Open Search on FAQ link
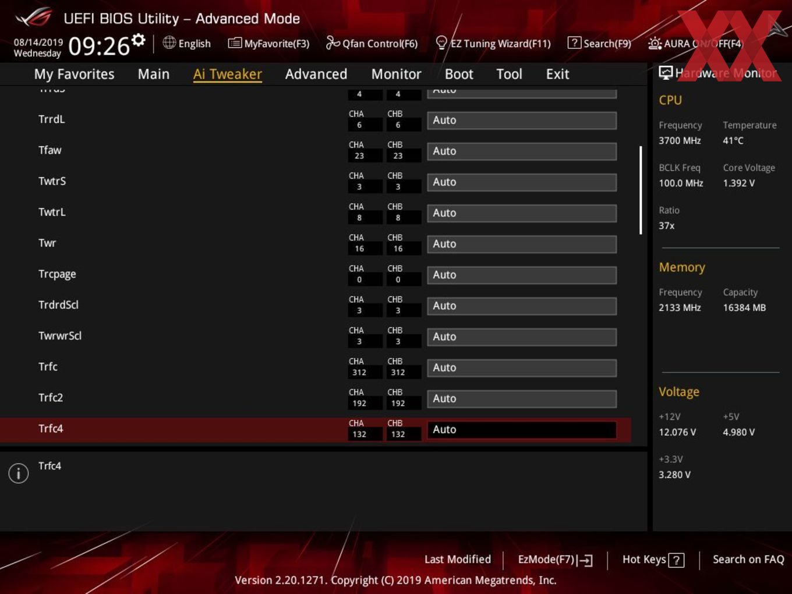Image resolution: width=792 pixels, height=594 pixels. [748, 559]
